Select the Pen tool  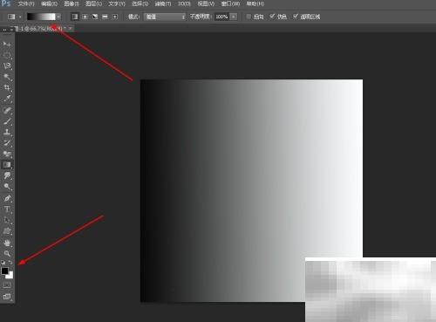coord(7,198)
